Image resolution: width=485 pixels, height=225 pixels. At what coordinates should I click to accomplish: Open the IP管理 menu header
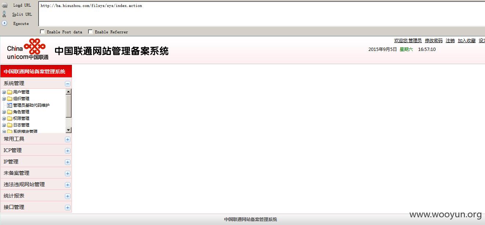tap(36, 162)
